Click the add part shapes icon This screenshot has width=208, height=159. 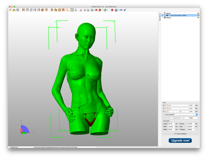(x=14, y=10)
